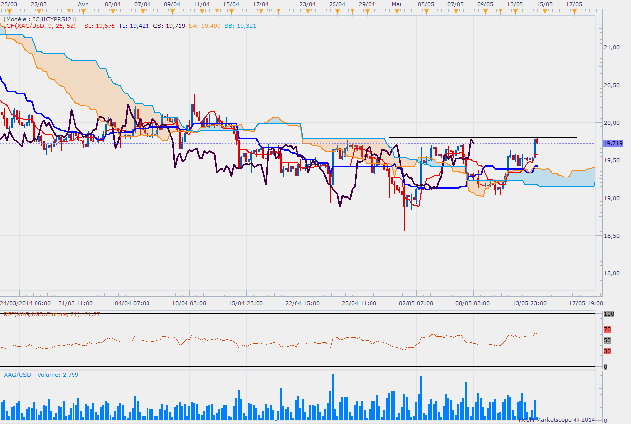The width and height of the screenshot is (631, 424).
Task: Click the "24/03/2014 06:00" time axis label
Action: (x=25, y=303)
